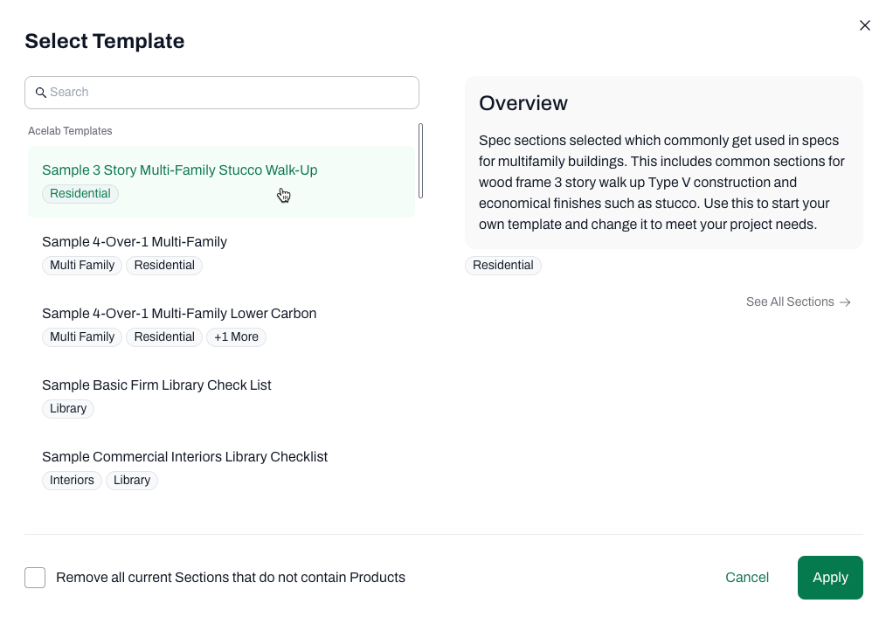Expand the +1 More tags chip
Viewport: 886px width, 617px height.
point(236,336)
